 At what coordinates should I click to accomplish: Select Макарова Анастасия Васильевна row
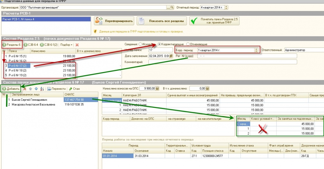[50, 105]
